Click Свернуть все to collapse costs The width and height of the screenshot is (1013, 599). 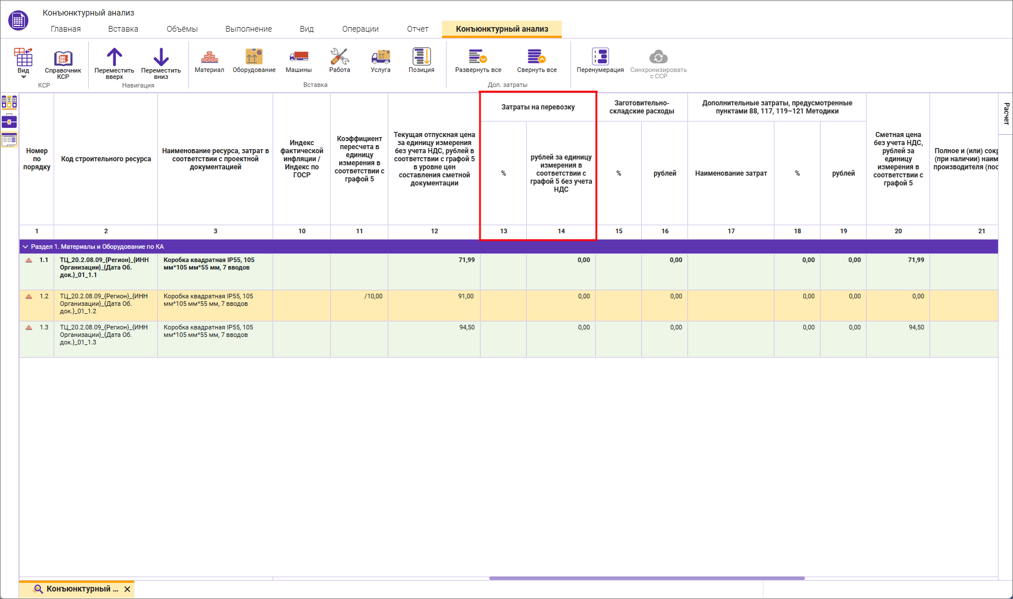coord(536,60)
